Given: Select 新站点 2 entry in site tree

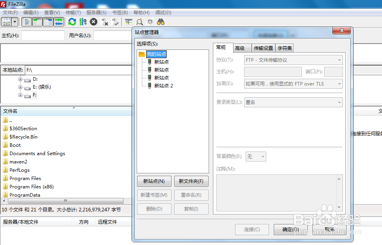Looking at the screenshot, I should (x=164, y=85).
